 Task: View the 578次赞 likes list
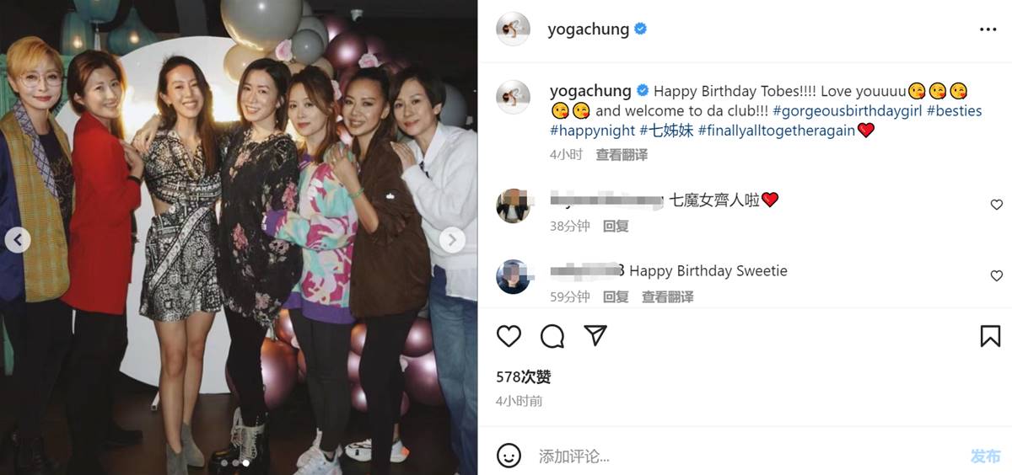(523, 377)
